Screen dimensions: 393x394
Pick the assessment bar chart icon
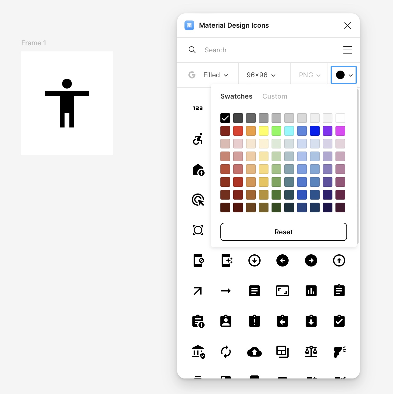(311, 291)
